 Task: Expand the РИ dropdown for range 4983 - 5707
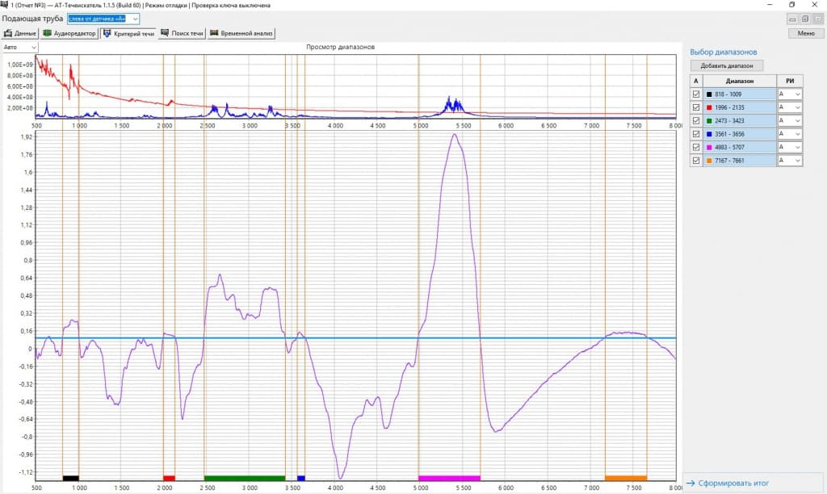(790, 147)
